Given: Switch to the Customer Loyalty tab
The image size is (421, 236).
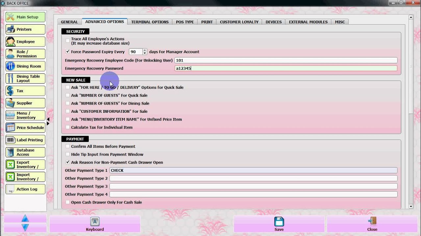Looking at the screenshot, I should tap(239, 22).
